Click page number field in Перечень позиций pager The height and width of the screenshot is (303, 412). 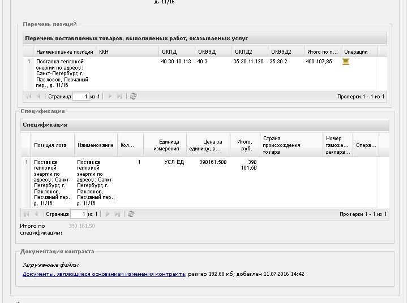[81, 96]
